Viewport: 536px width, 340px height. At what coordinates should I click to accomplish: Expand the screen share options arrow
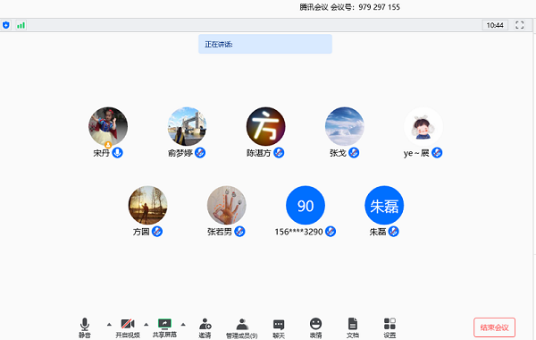pyautogui.click(x=183, y=324)
